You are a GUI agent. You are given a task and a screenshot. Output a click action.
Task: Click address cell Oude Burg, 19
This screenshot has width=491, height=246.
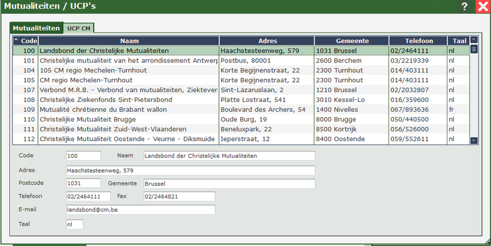(x=267, y=119)
